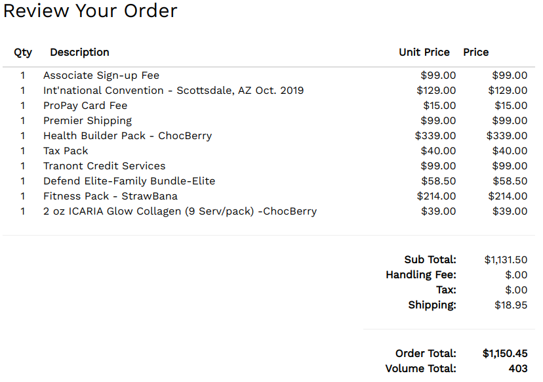The image size is (543, 382).
Task: Click the Review Your Order heading
Action: [x=90, y=11]
